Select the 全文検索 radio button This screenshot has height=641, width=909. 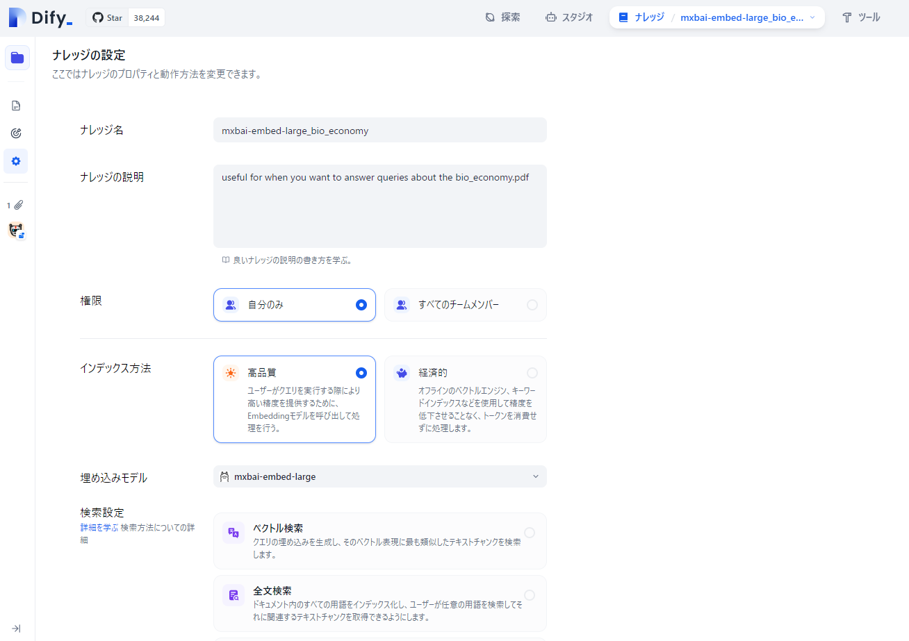(x=530, y=595)
